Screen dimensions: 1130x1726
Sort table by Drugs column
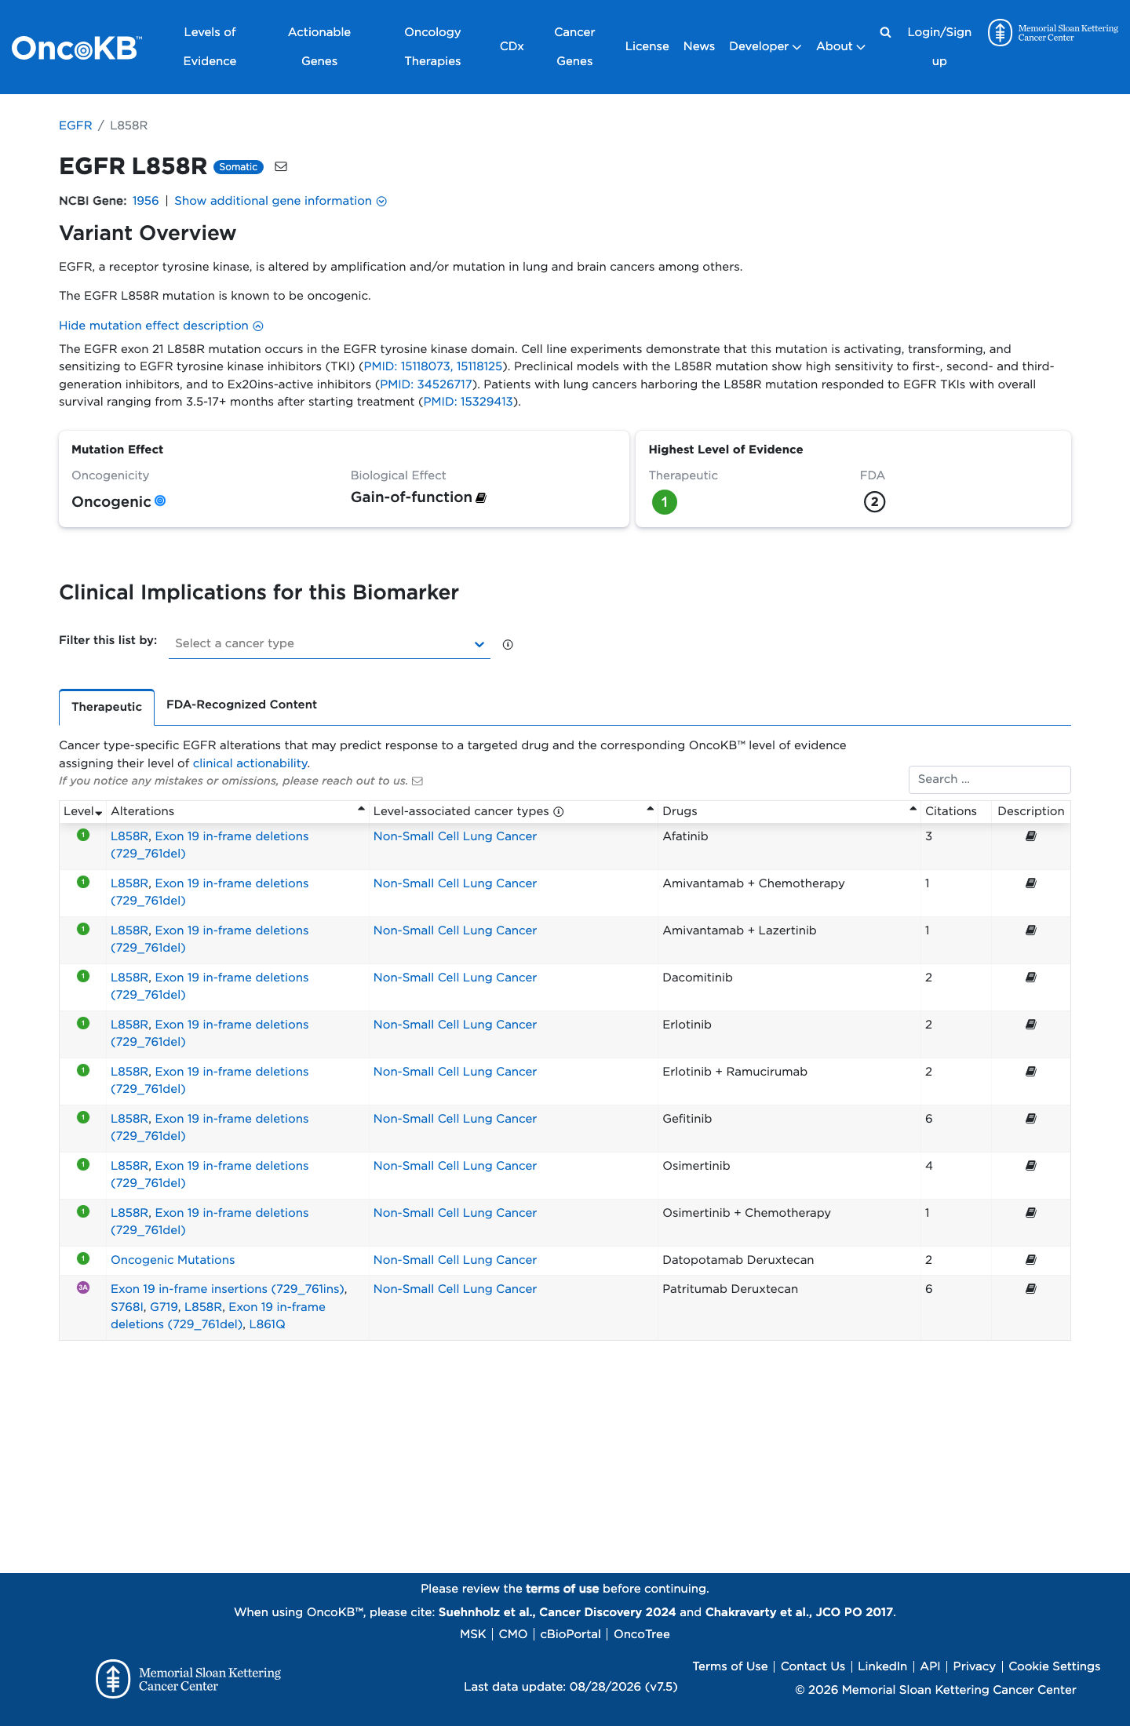(x=789, y=811)
